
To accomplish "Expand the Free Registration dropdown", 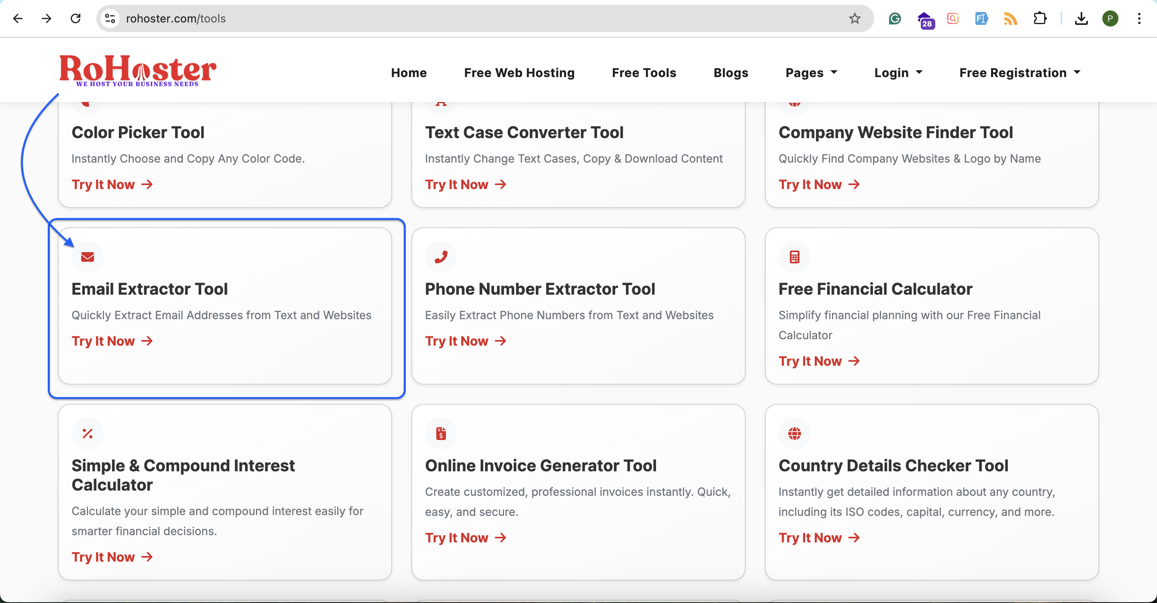I will pos(1020,73).
